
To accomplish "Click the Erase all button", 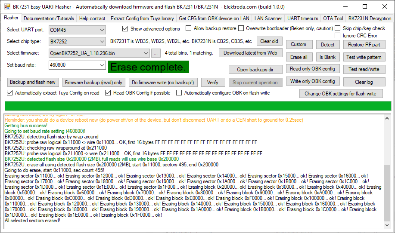I will 299,57.
